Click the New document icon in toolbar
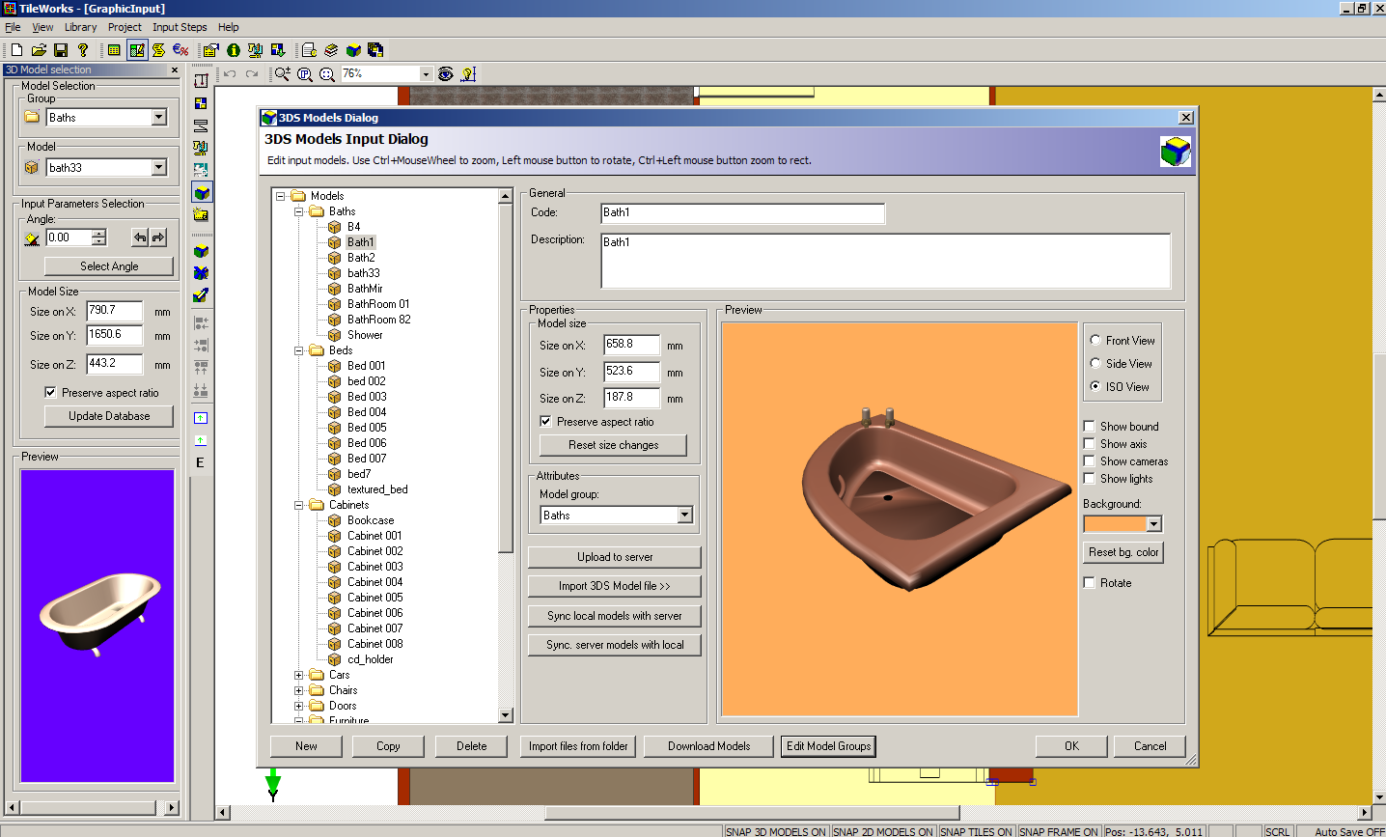This screenshot has height=837, width=1386. click(x=16, y=50)
